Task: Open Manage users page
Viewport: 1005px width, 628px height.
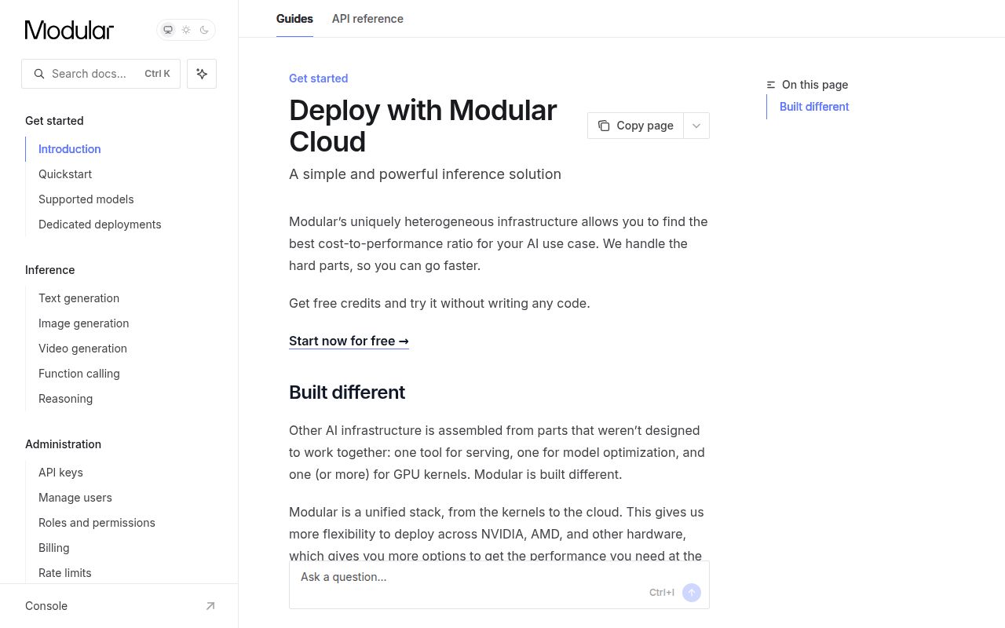Action: pos(75,498)
